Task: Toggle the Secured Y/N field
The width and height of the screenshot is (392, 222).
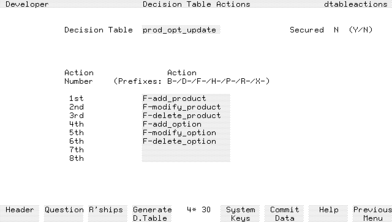Action: [336, 30]
